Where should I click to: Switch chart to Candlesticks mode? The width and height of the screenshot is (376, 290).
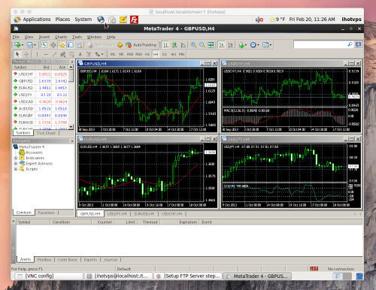pos(174,45)
